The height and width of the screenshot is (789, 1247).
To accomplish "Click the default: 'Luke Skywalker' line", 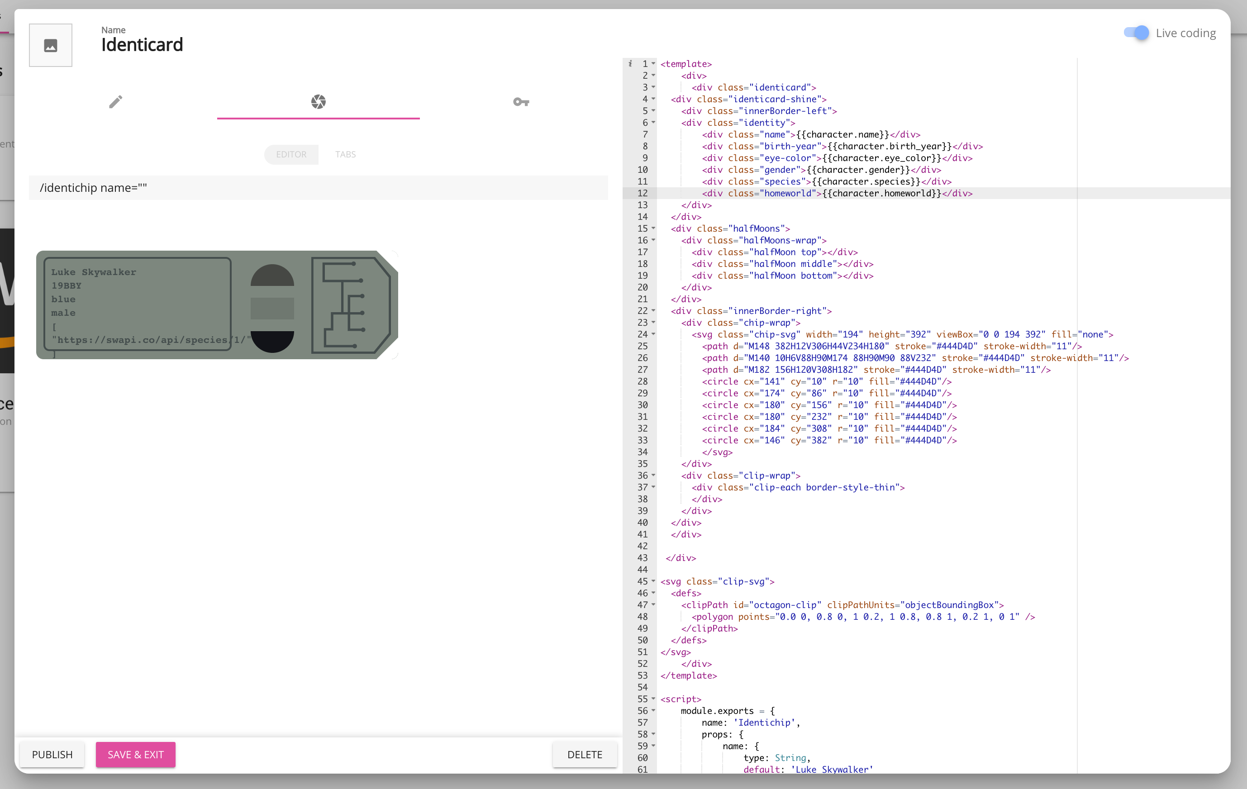I will tap(809, 770).
